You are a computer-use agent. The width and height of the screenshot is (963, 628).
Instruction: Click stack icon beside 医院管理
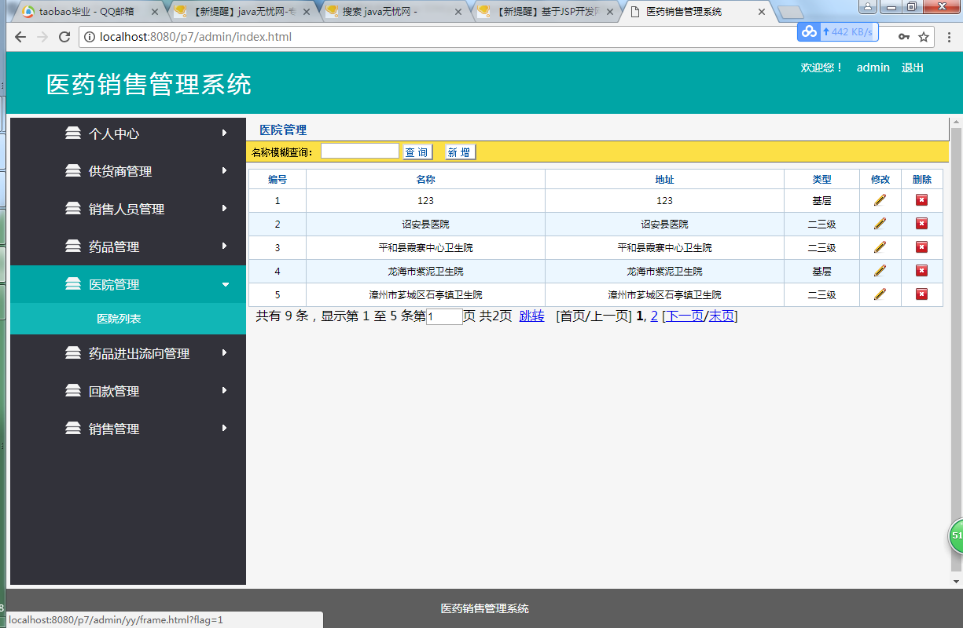click(73, 283)
